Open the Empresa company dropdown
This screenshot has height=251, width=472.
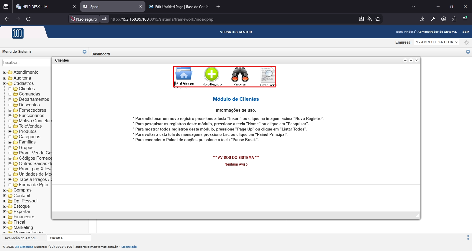tap(437, 42)
